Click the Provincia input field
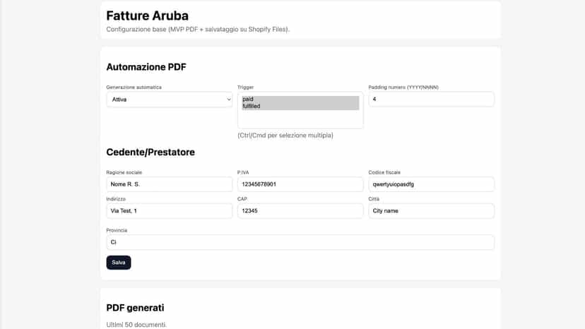The width and height of the screenshot is (585, 329). [x=300, y=242]
